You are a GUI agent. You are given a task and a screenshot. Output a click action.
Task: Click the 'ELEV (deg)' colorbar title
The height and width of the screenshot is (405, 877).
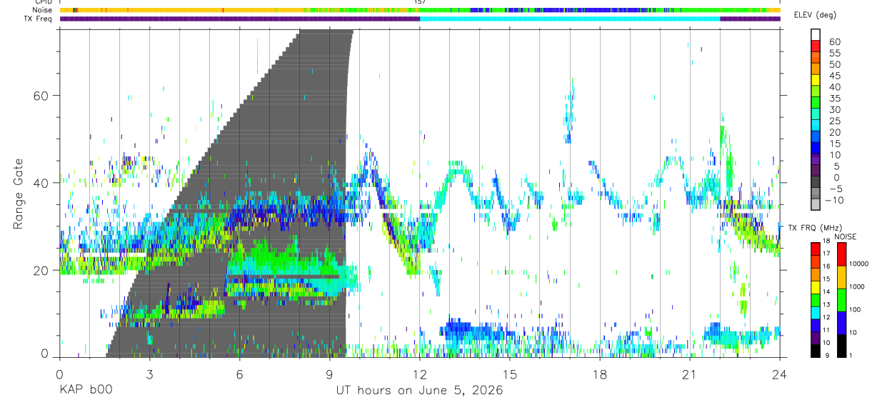(x=815, y=15)
